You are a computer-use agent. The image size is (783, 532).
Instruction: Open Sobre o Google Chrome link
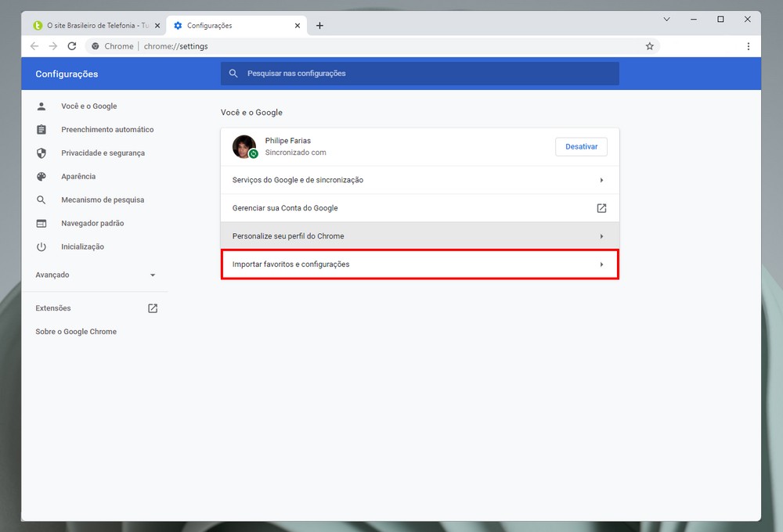coord(76,332)
